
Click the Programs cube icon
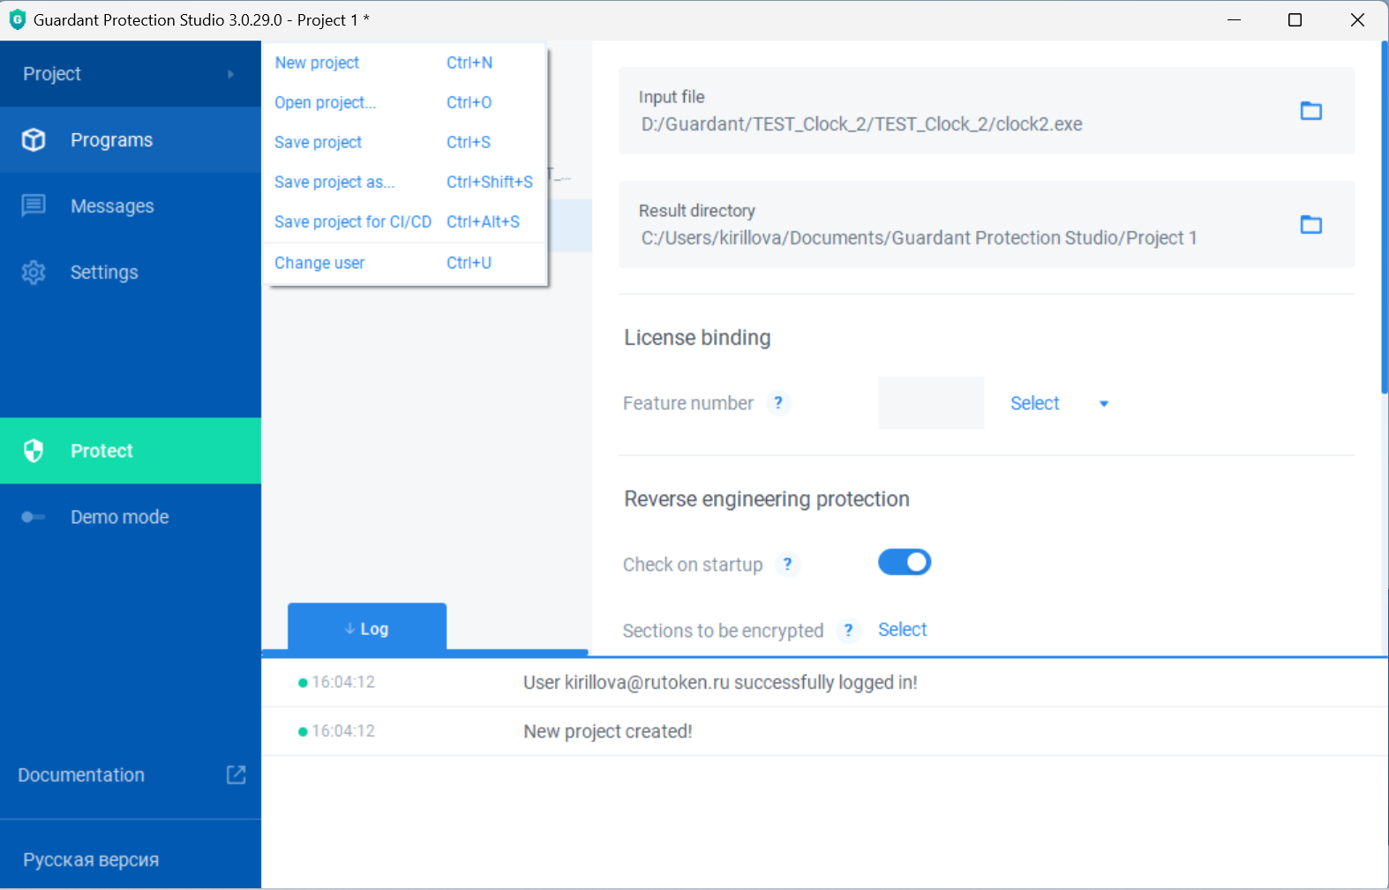[x=34, y=140]
